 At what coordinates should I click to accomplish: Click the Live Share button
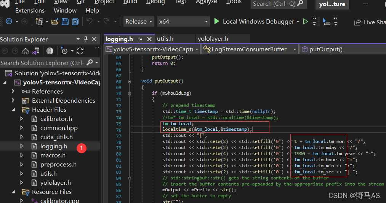click(370, 22)
